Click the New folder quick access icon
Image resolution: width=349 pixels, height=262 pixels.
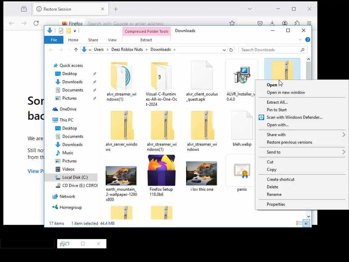click(x=69, y=31)
